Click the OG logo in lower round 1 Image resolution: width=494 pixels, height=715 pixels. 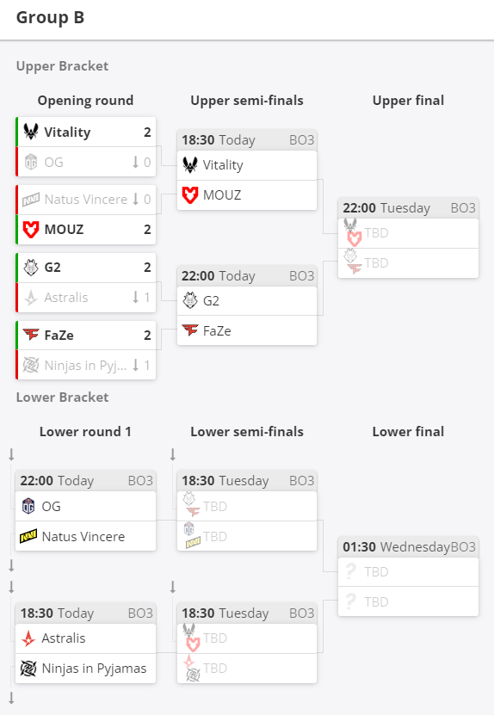(28, 506)
